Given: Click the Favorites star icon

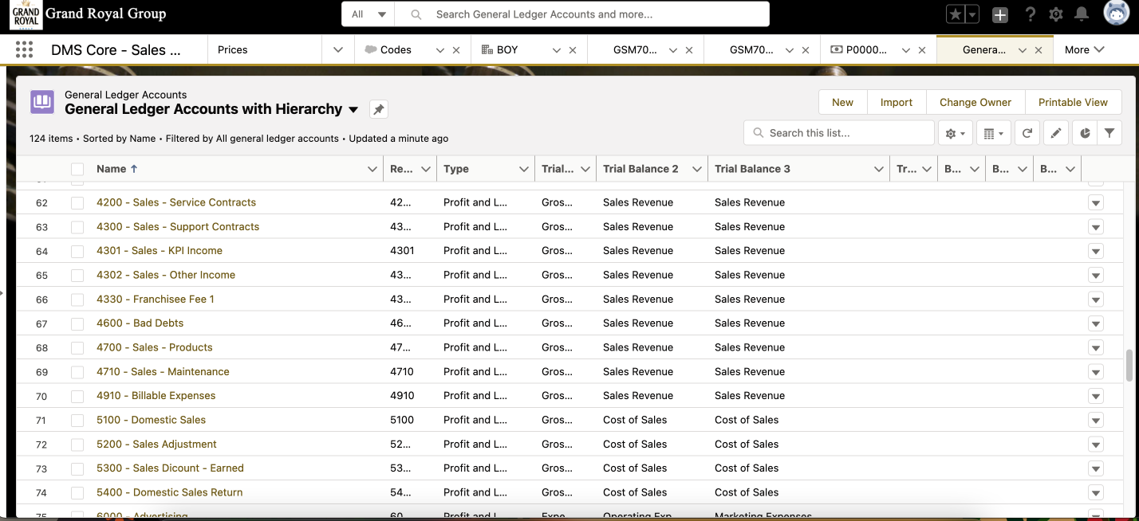Looking at the screenshot, I should pos(956,14).
